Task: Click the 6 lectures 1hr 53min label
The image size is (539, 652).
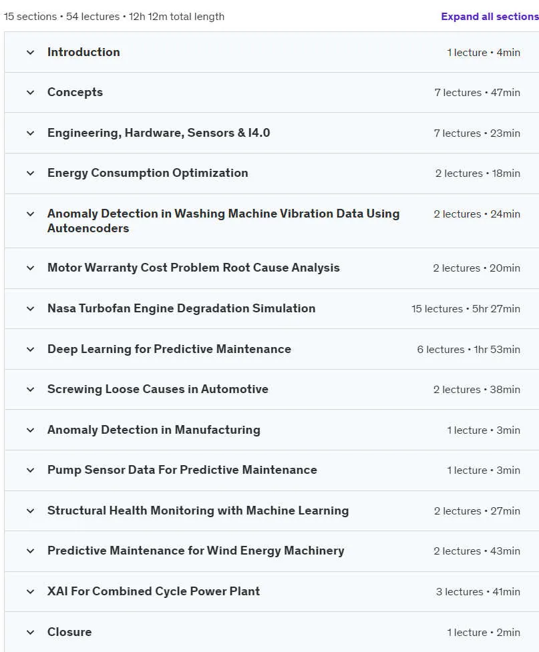Action: pos(469,350)
